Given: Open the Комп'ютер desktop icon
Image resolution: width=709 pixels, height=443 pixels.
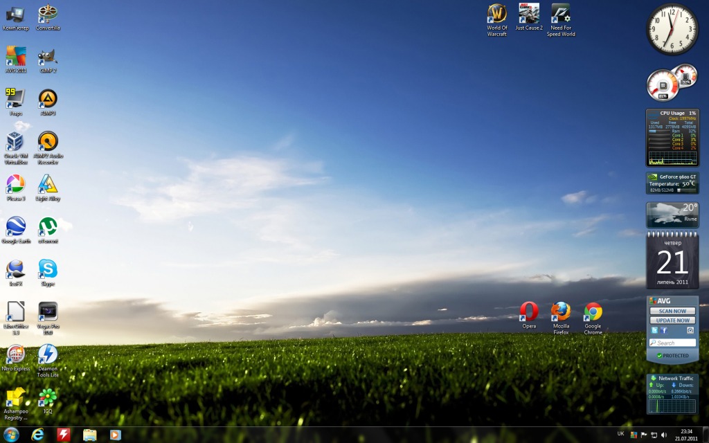Looking at the screenshot, I should click(15, 18).
